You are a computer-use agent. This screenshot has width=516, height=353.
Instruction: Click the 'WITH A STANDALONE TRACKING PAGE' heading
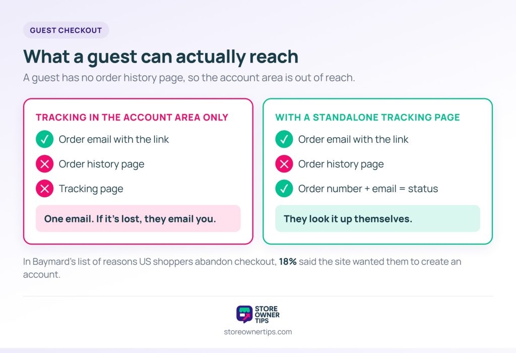coord(367,117)
